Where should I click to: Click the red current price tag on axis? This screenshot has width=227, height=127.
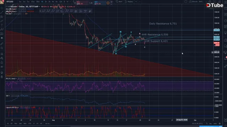217,43
